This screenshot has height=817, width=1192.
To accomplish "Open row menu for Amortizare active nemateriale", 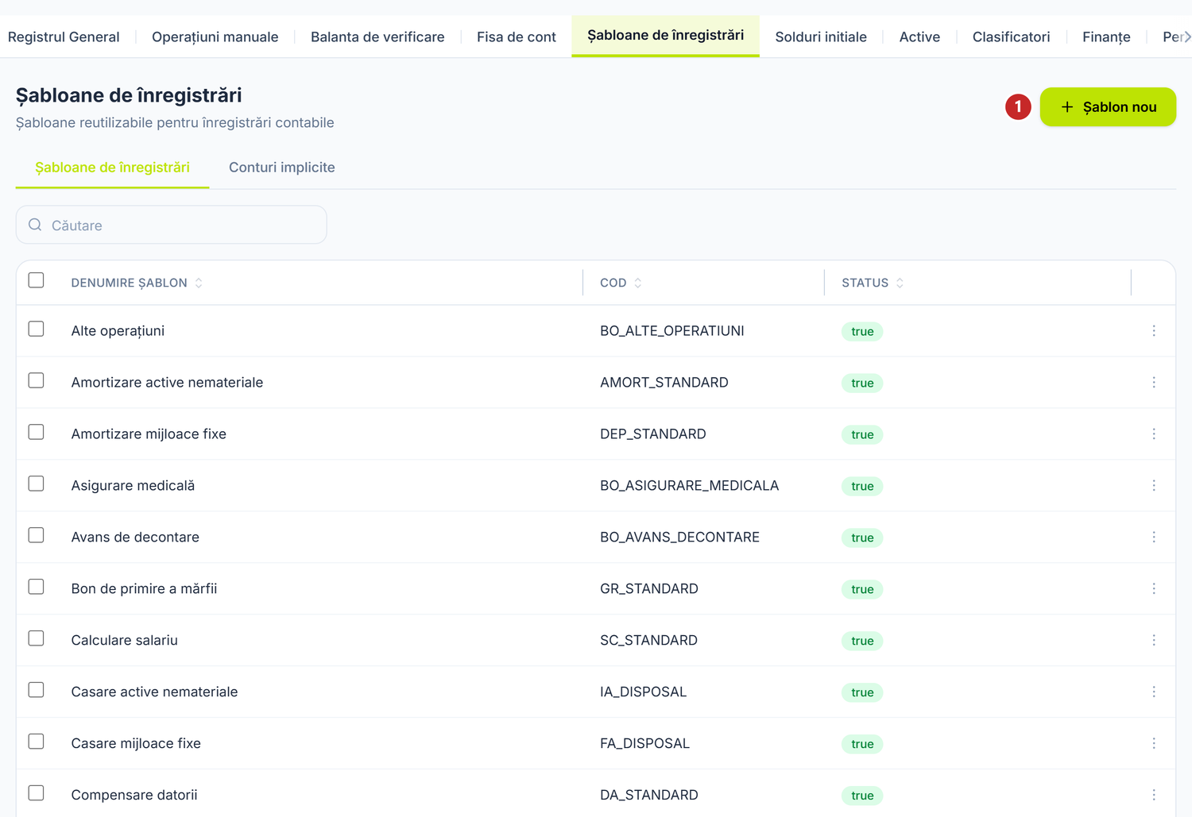I will coord(1154,383).
